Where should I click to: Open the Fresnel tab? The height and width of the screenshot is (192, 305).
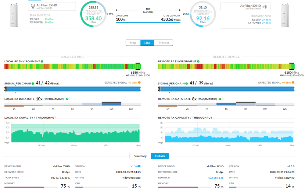(x=163, y=43)
